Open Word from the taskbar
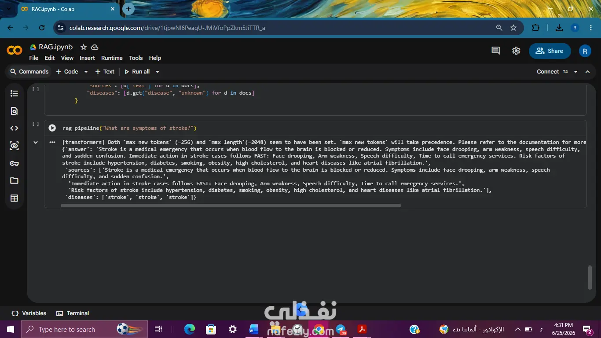This screenshot has height=338, width=601. 254,329
